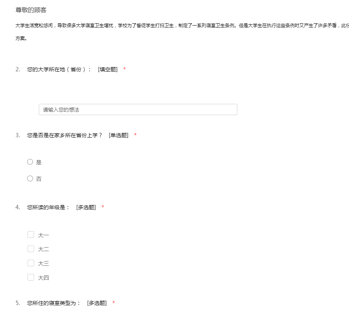
Task: Click the [多选题] tag of question 4
Action: click(x=86, y=207)
